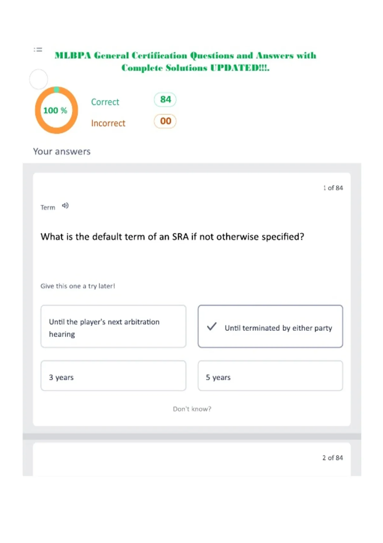Click the blank circle avatar above the score ring
The height and width of the screenshot is (543, 383).
click(39, 79)
